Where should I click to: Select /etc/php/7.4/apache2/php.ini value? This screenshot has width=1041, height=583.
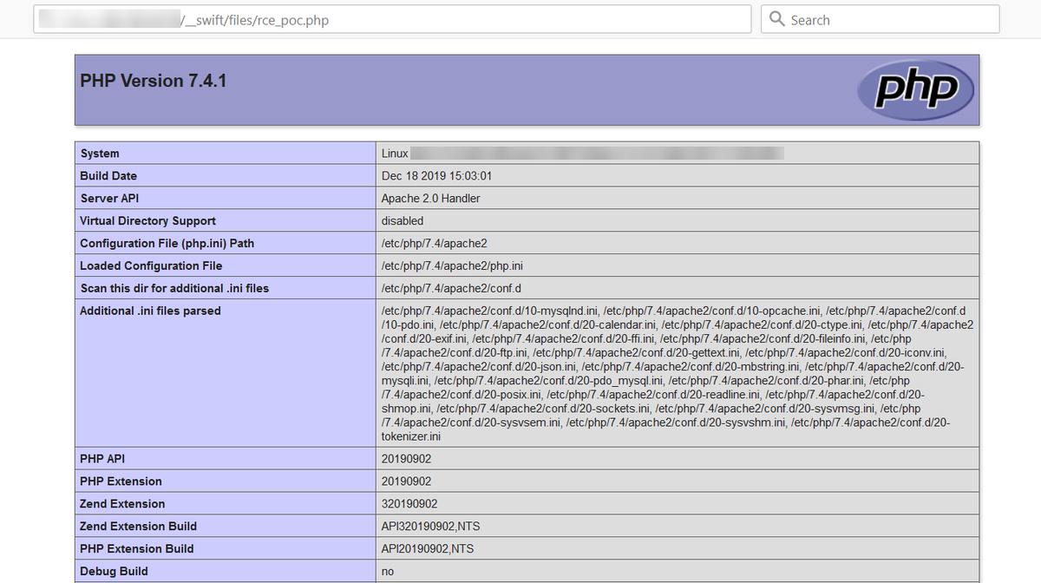pyautogui.click(x=452, y=266)
